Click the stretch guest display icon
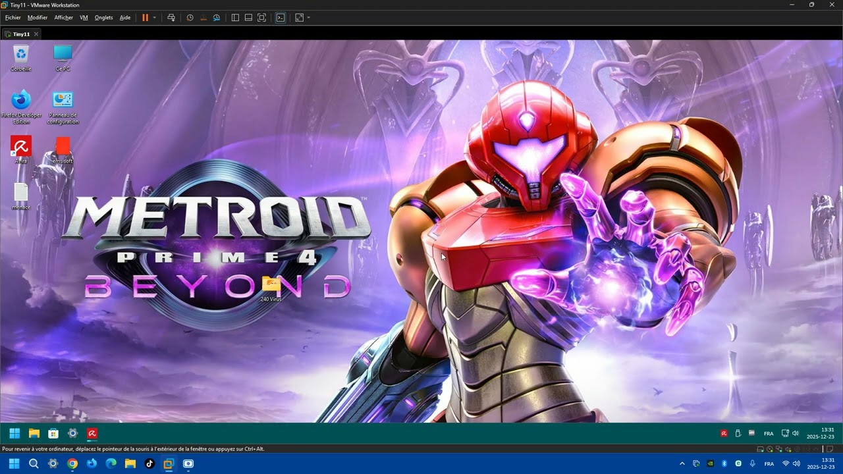Image resolution: width=843 pixels, height=474 pixels. (x=300, y=18)
